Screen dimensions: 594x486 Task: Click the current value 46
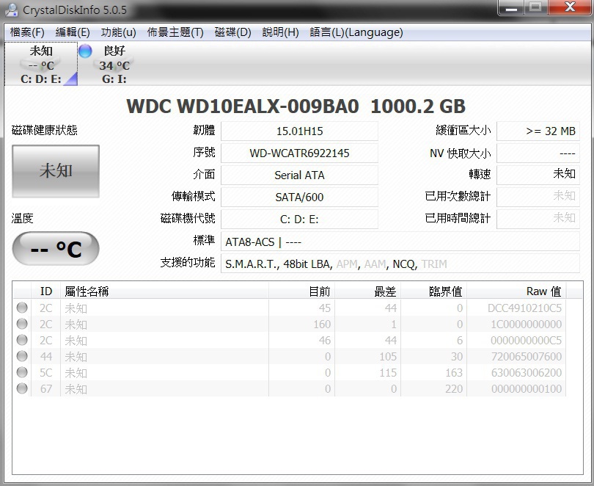tap(325, 341)
